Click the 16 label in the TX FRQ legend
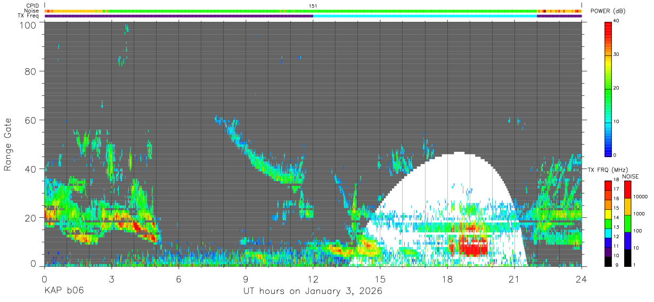 617,199
